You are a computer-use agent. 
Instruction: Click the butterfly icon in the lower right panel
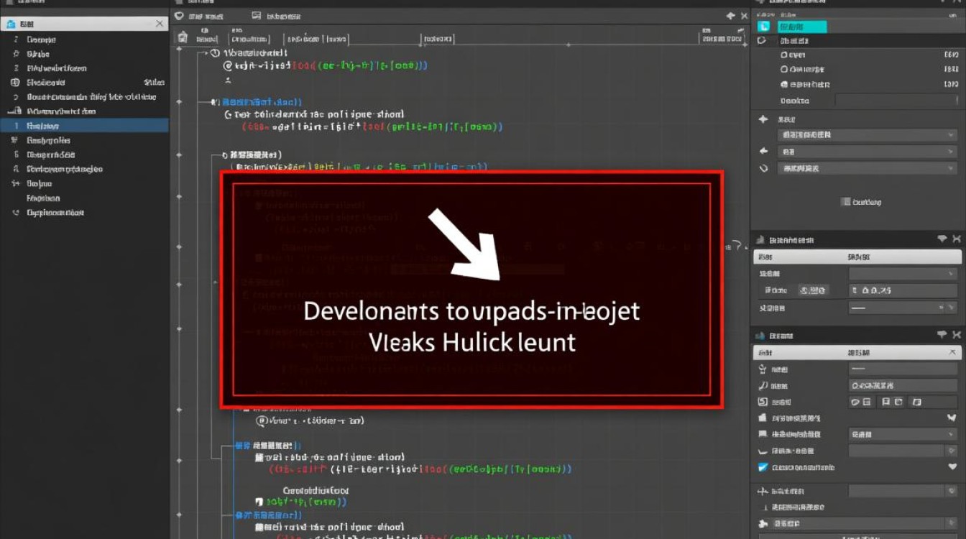[x=952, y=418]
